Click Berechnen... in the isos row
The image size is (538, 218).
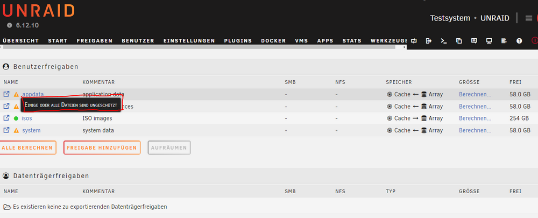[x=475, y=118]
